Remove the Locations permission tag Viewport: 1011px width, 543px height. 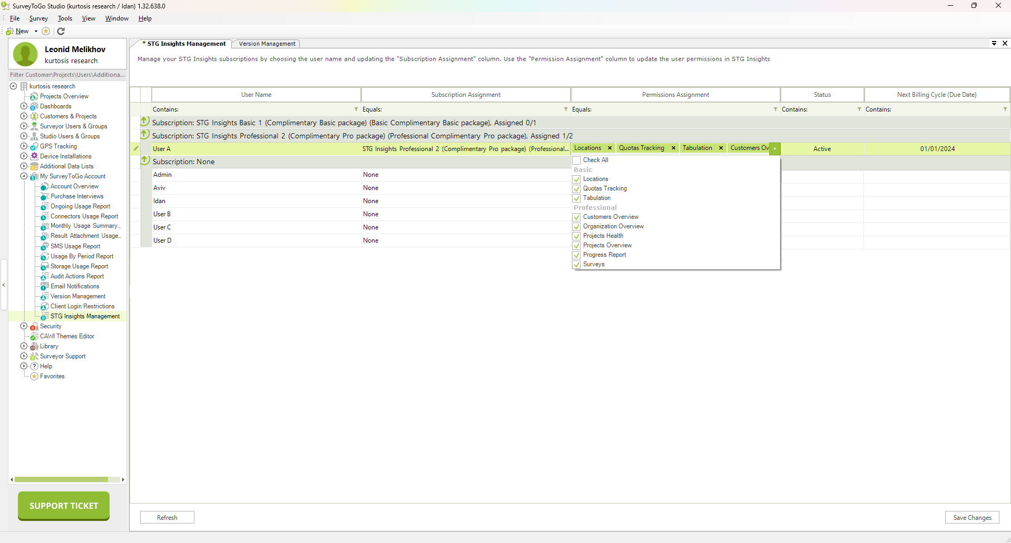point(610,148)
